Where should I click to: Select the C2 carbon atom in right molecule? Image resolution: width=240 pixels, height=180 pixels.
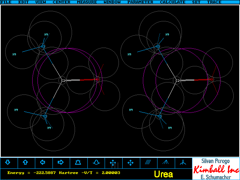(177, 81)
